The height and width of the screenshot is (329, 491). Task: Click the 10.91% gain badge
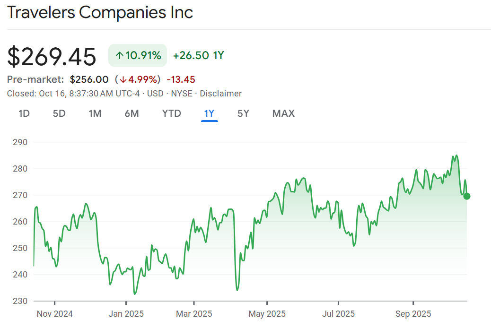(x=138, y=55)
